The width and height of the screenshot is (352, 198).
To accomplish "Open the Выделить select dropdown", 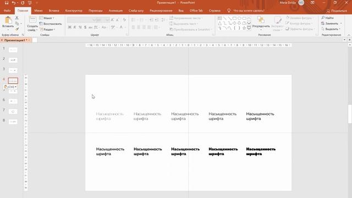I will 331,29.
